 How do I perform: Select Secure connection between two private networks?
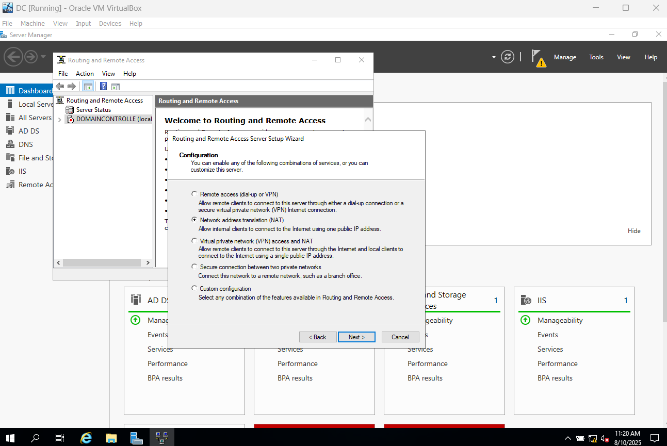pyautogui.click(x=194, y=267)
